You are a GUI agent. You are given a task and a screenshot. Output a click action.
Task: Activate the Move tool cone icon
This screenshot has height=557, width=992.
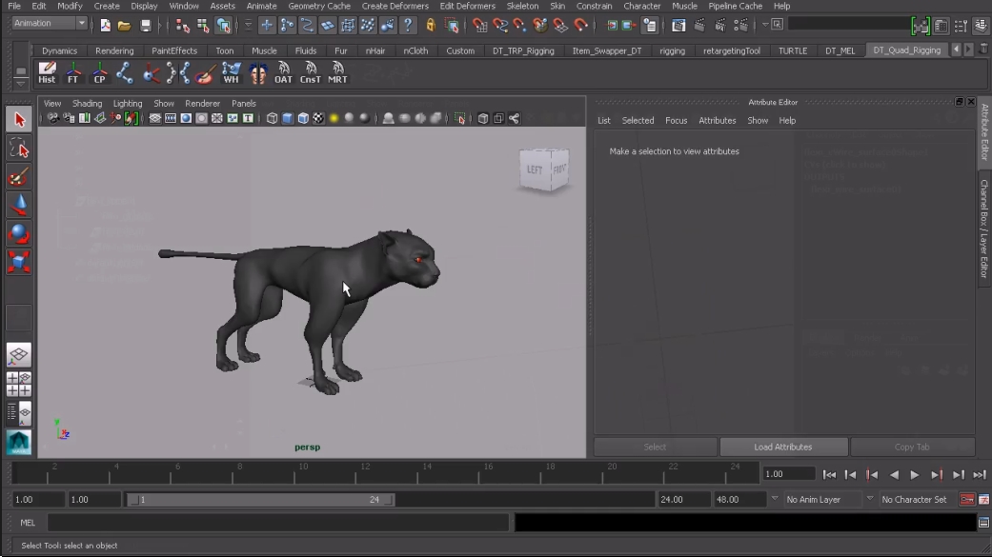(x=19, y=205)
